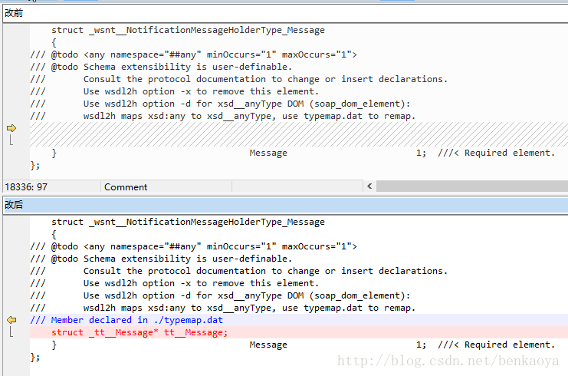Click '@todo <any namespace' line in top pane
This screenshot has height=376, width=568.
(x=194, y=54)
